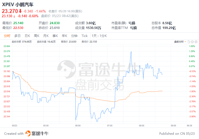Click 市盈率TTM 亏损 value
This screenshot has width=199, height=139.
coord(133,28)
